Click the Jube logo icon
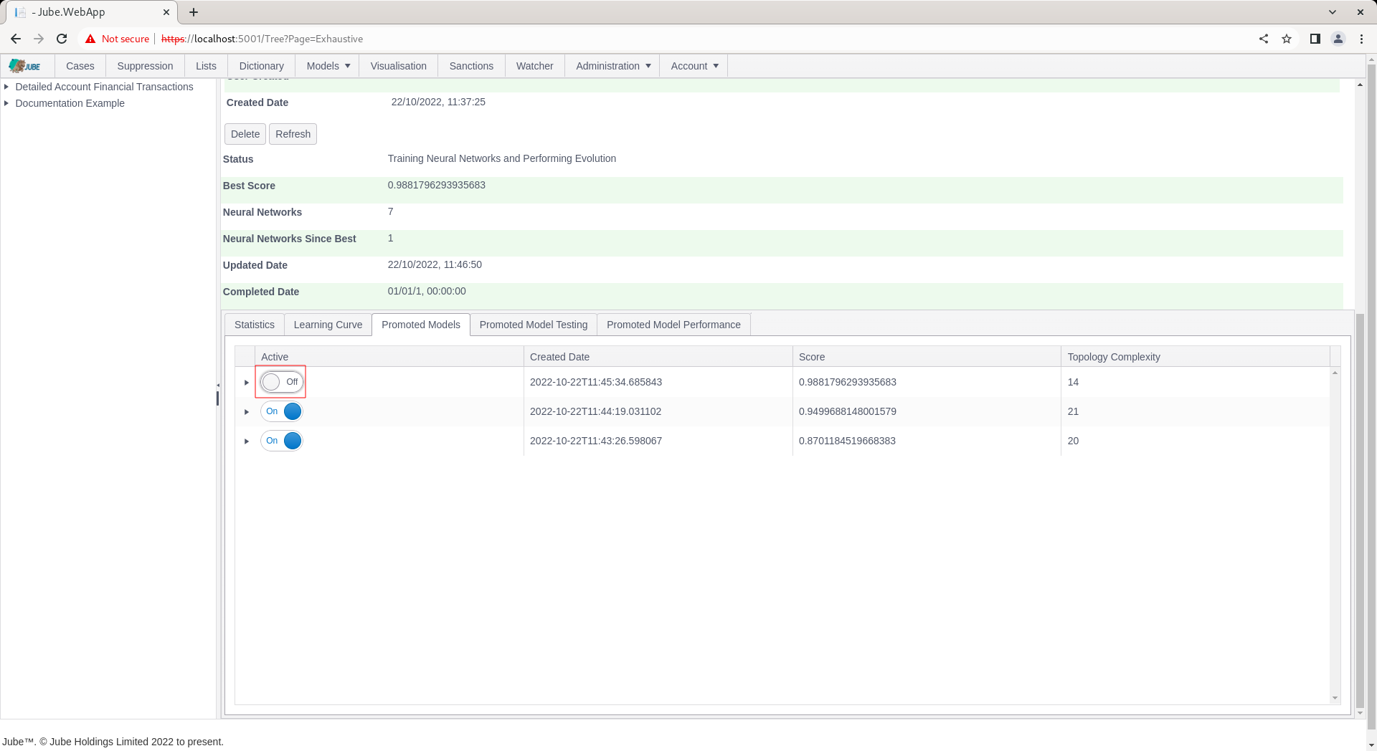 25,66
